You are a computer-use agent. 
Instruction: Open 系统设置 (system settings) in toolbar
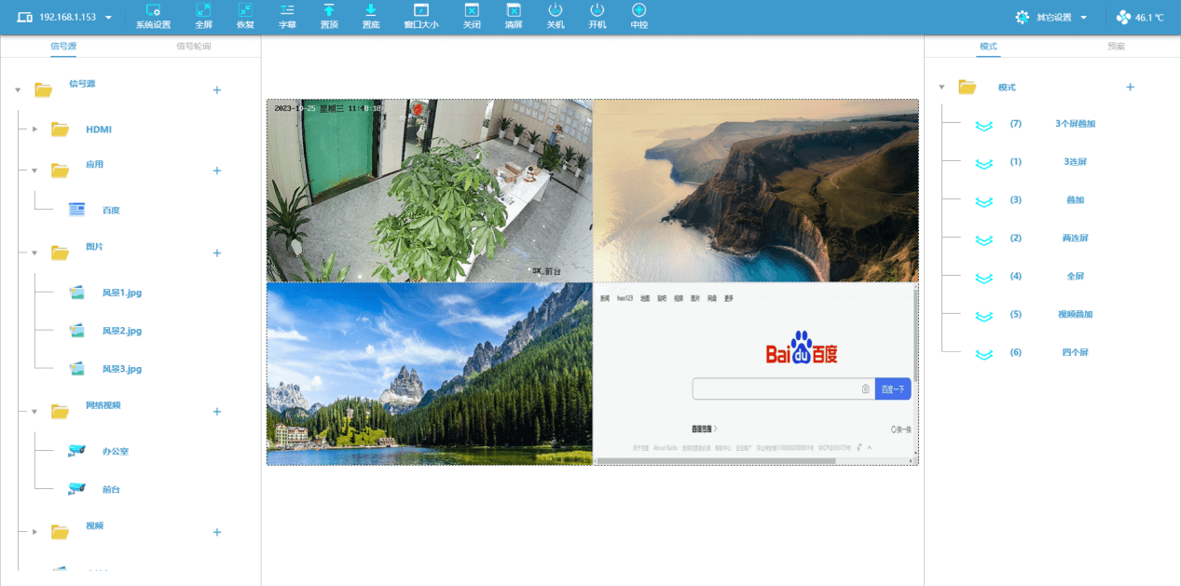coord(153,16)
